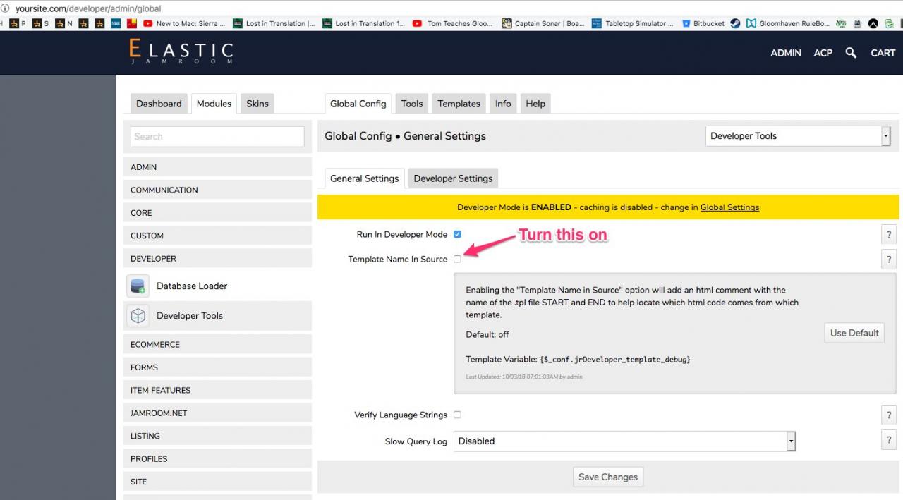Image resolution: width=903 pixels, height=500 pixels.
Task: Click the search magnifier icon in header
Action: pos(851,53)
